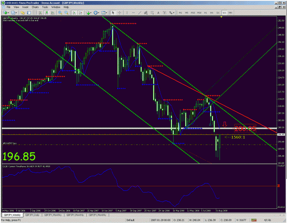Expand the Profiles dropdown arrow

pos(16,13)
